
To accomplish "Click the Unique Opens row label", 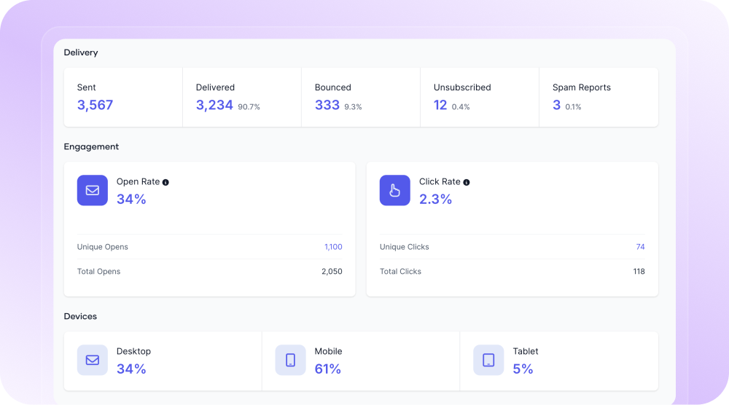I will (x=102, y=247).
